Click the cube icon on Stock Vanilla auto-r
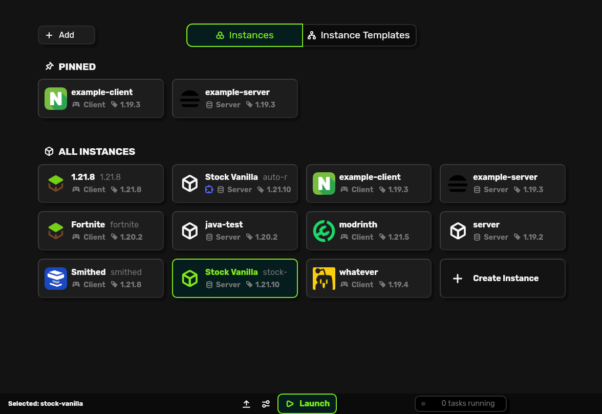The image size is (602, 414). click(x=189, y=183)
